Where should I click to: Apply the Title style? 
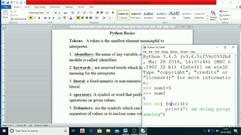[174, 15]
